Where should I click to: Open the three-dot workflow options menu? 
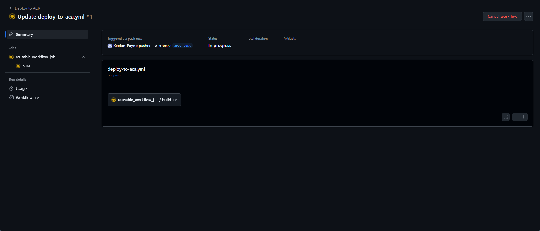(x=528, y=16)
